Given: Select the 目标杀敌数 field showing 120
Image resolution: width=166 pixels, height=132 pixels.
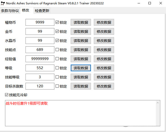Looking at the screenshot, I should coord(40,86).
